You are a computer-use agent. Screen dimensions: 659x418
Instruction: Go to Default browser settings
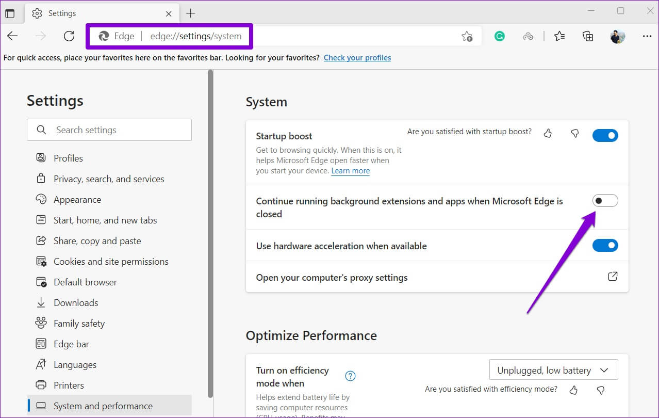tap(109, 282)
